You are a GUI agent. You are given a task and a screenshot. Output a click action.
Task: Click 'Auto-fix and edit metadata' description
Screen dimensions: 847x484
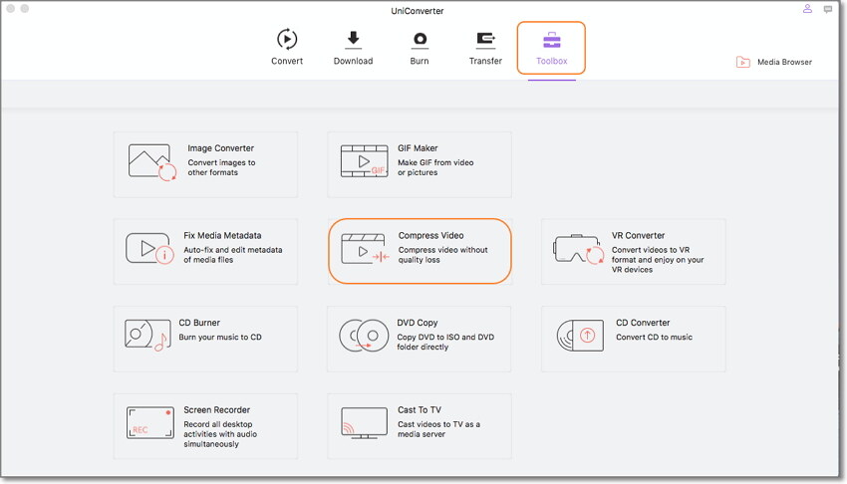(233, 255)
